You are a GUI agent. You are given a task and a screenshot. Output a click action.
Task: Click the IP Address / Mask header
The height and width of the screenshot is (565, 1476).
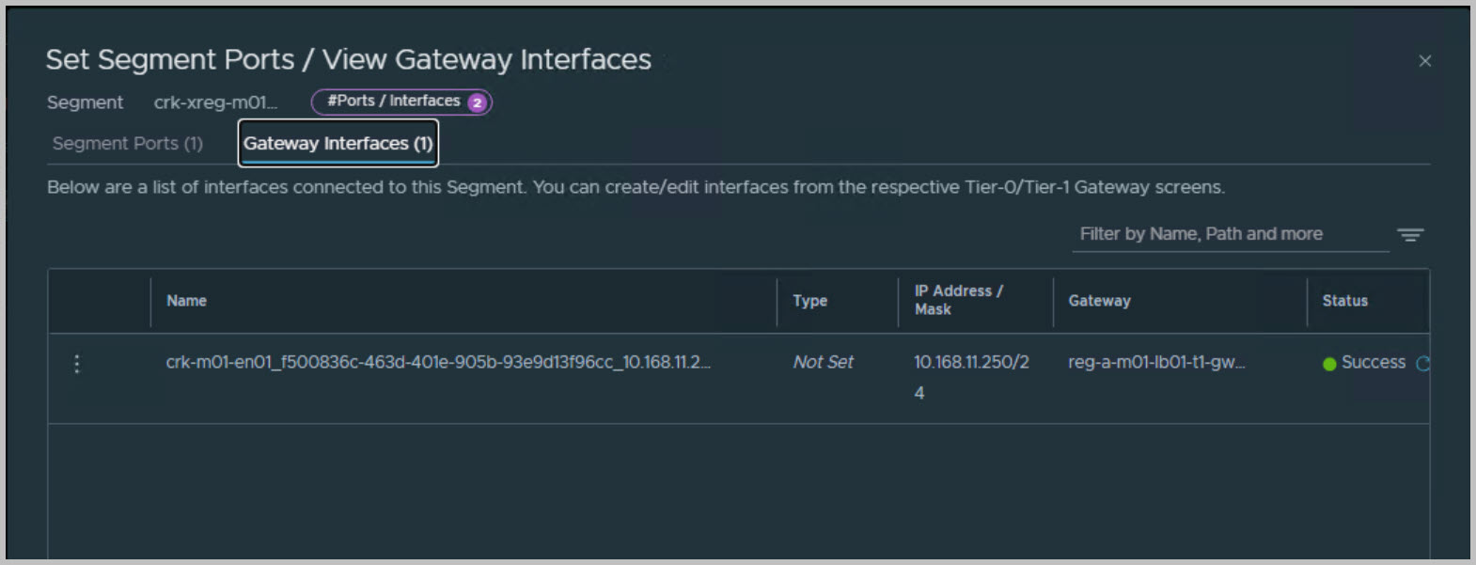(x=958, y=300)
